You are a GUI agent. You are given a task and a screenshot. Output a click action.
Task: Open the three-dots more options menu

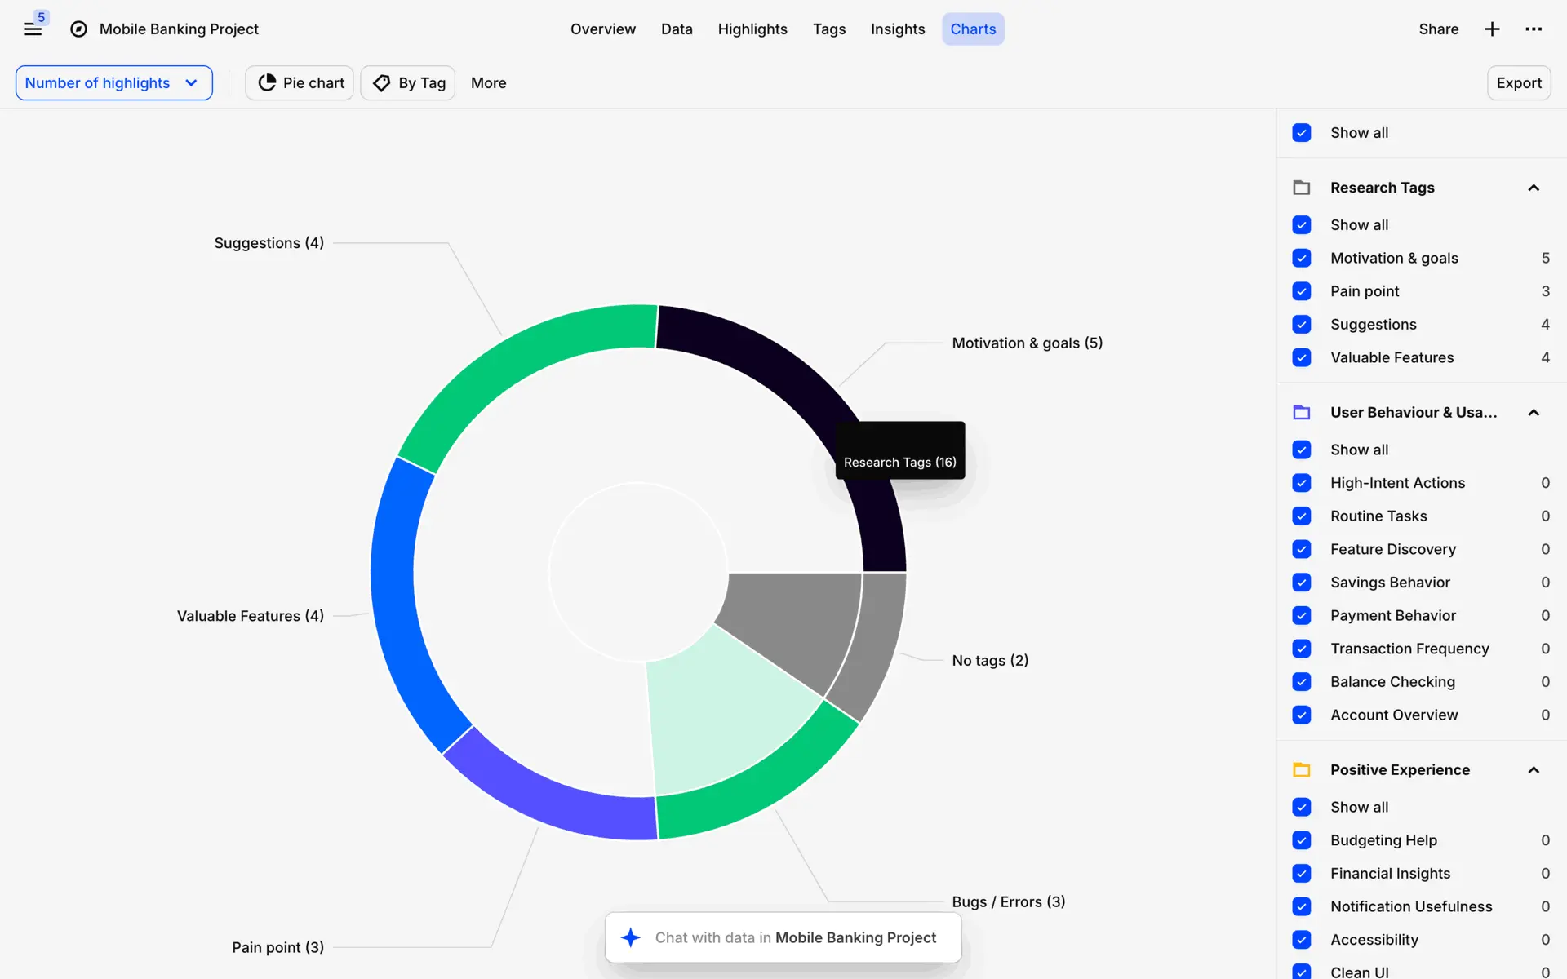point(1534,29)
